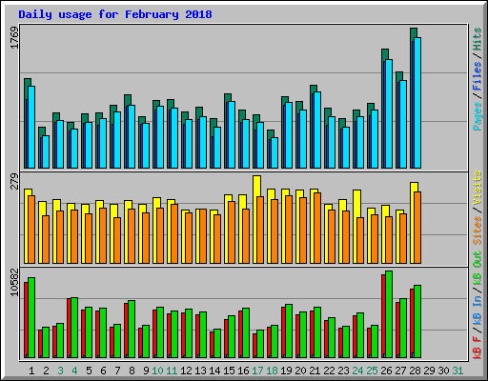Click the cyan pages bar for day 1

tap(31, 127)
